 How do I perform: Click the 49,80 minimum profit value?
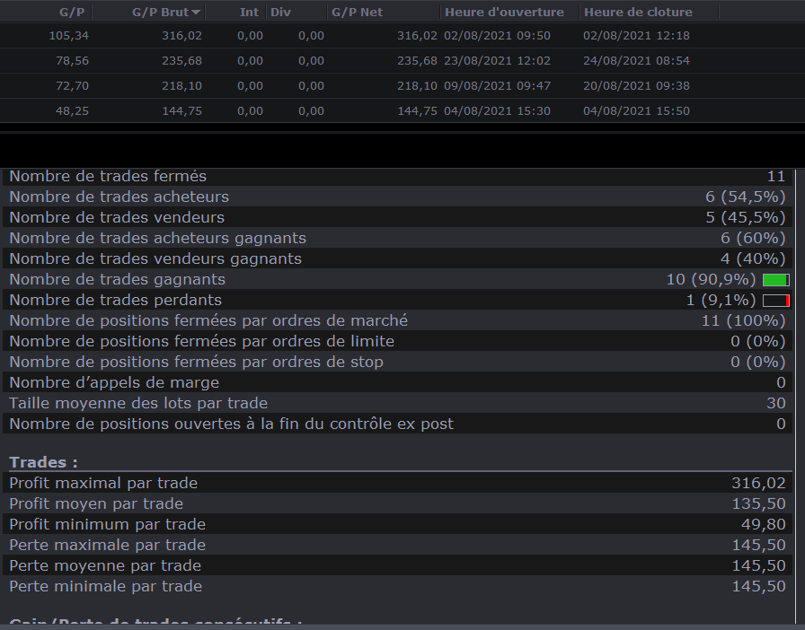[x=764, y=524]
